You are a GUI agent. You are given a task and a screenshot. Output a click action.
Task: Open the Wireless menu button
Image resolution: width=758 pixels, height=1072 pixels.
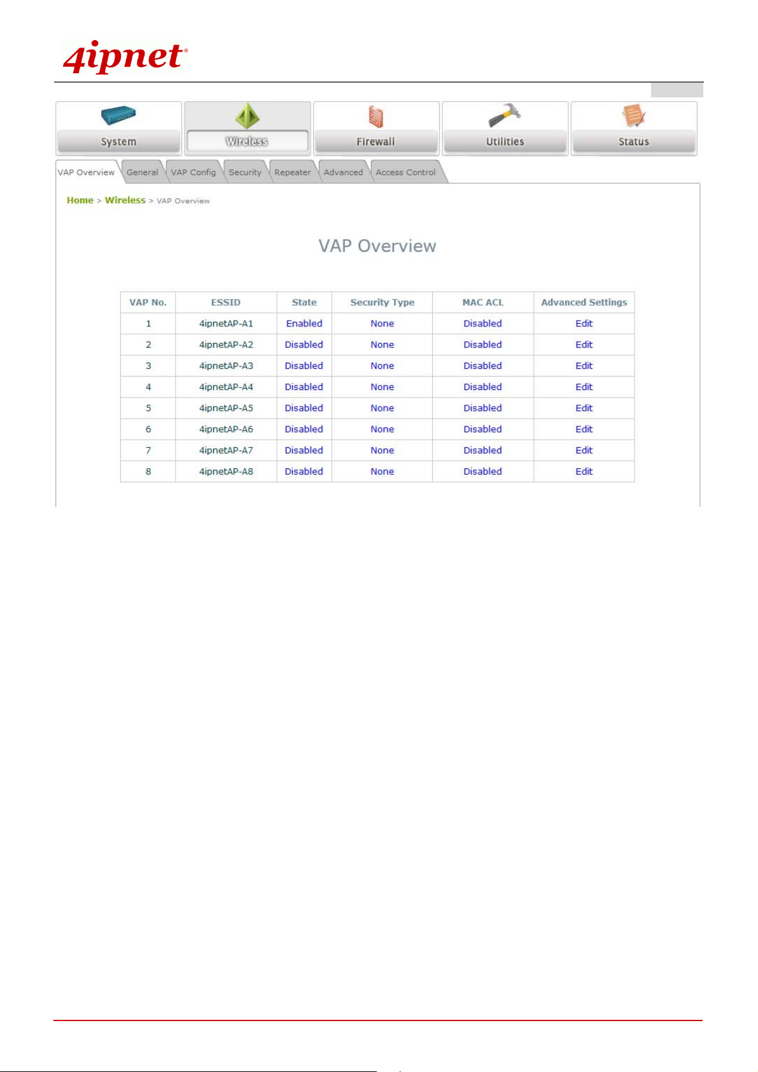point(248,141)
